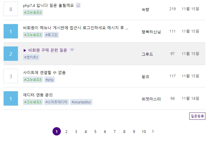Filter by the #스마트에디터 tag
209x141 pixels.
pos(56,102)
